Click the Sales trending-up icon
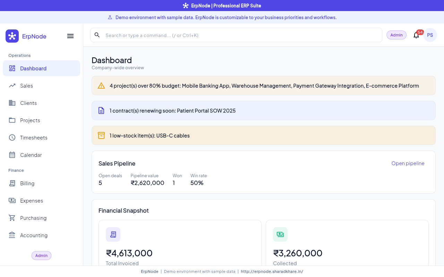 click(12, 86)
